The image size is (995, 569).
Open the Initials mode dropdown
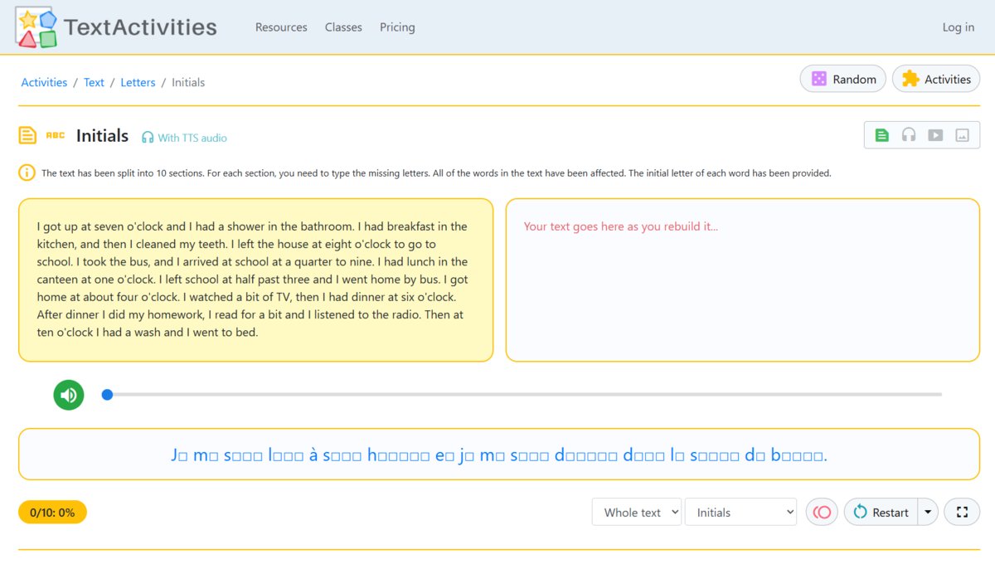740,513
